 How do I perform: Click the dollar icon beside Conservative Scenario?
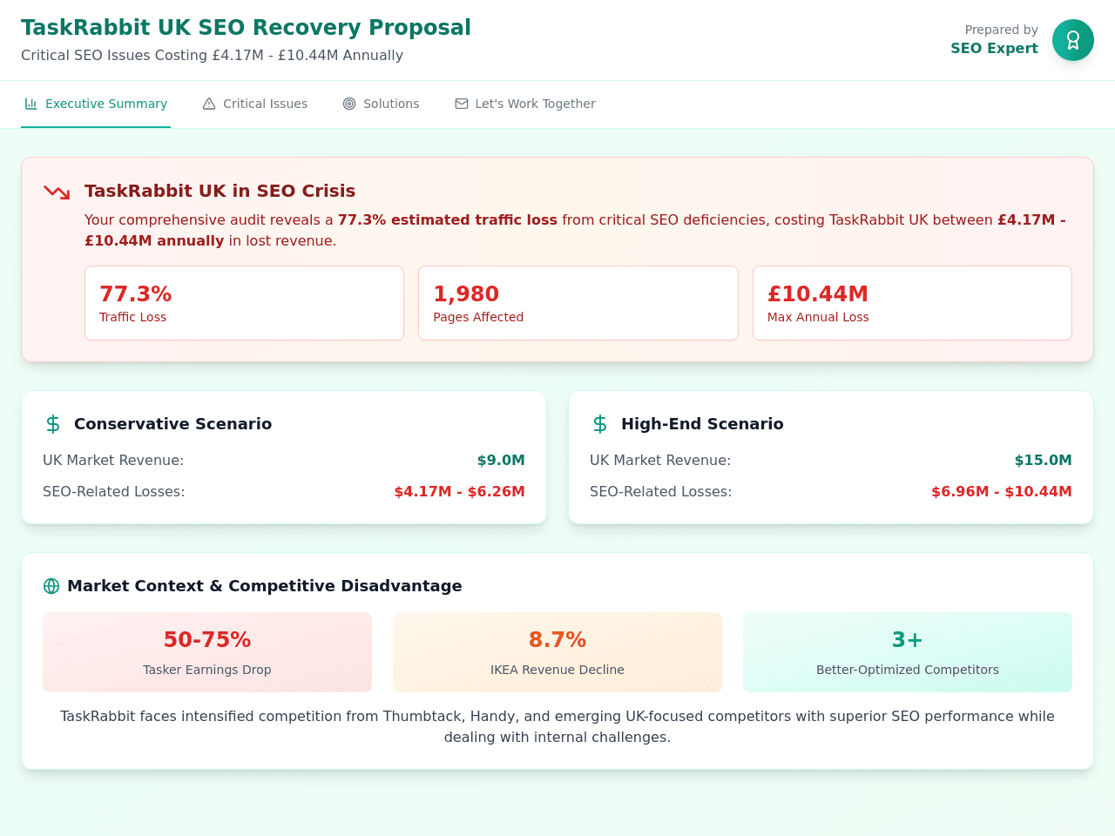[x=53, y=424]
